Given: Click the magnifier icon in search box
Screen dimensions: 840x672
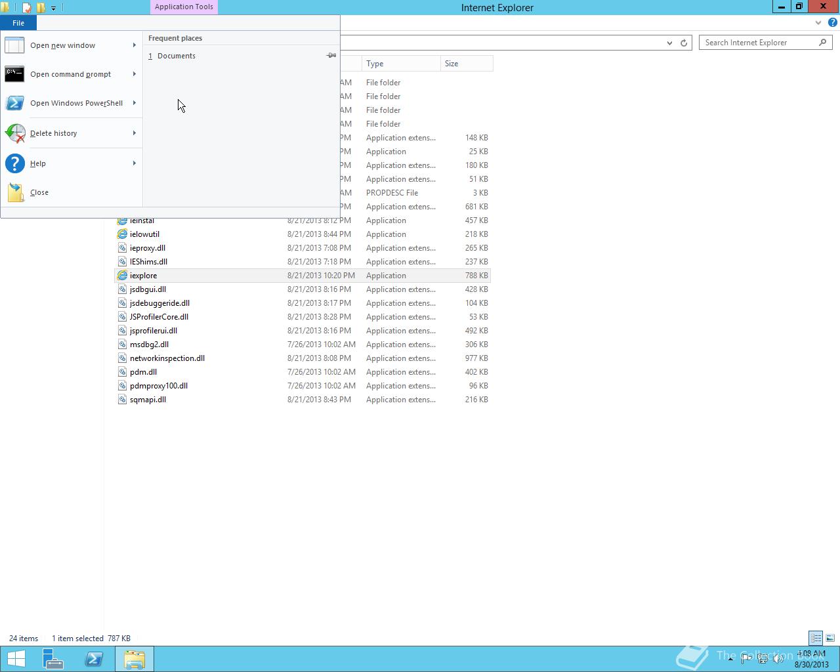Looking at the screenshot, I should [822, 43].
